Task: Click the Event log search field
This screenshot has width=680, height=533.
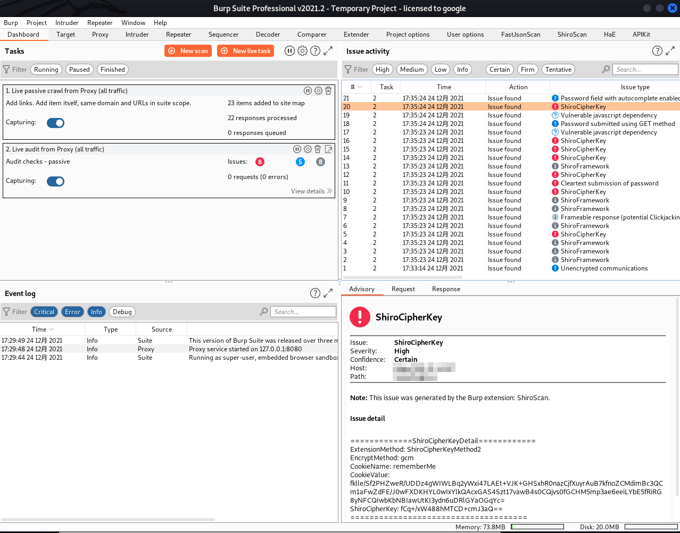Action: [x=303, y=311]
